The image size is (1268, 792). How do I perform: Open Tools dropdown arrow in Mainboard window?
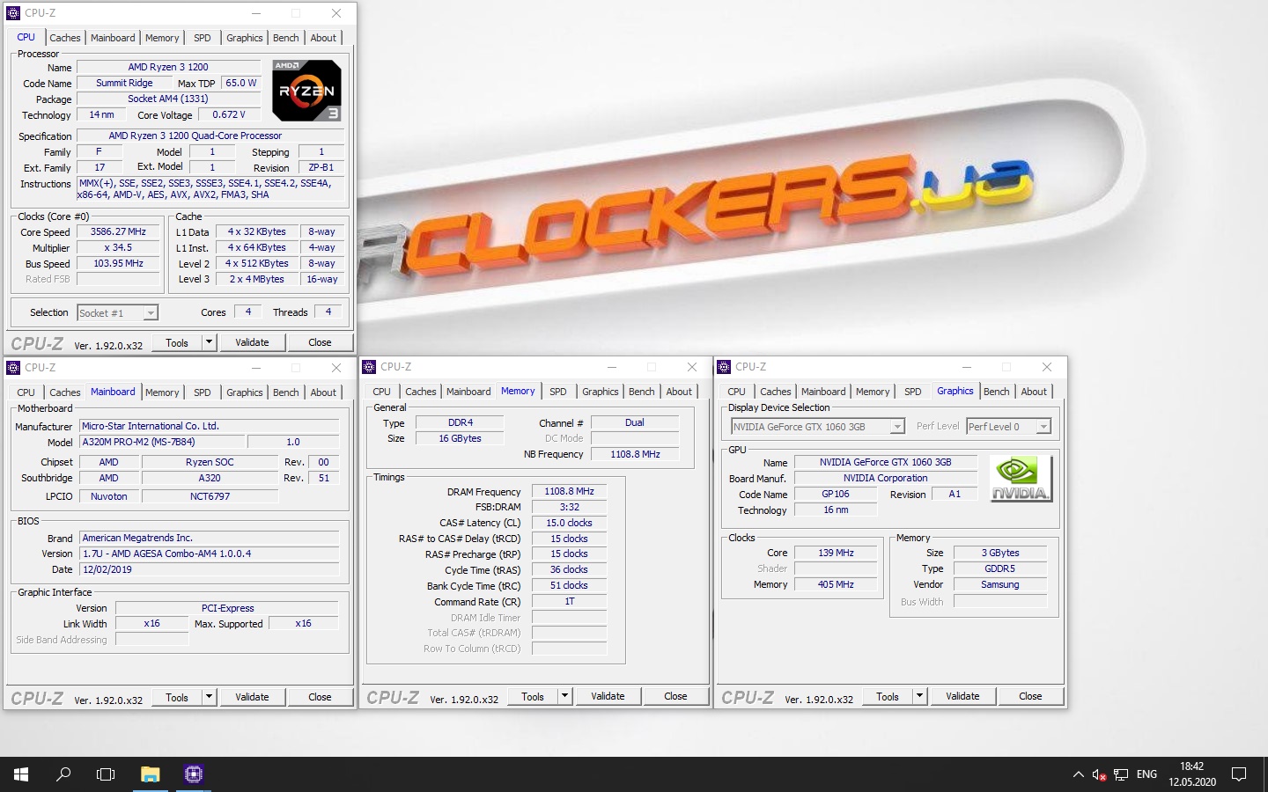209,697
